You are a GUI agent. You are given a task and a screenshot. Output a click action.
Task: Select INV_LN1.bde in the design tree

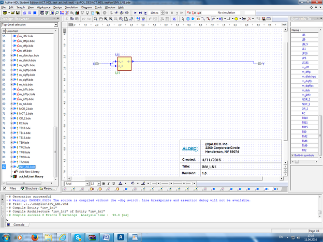(26, 167)
